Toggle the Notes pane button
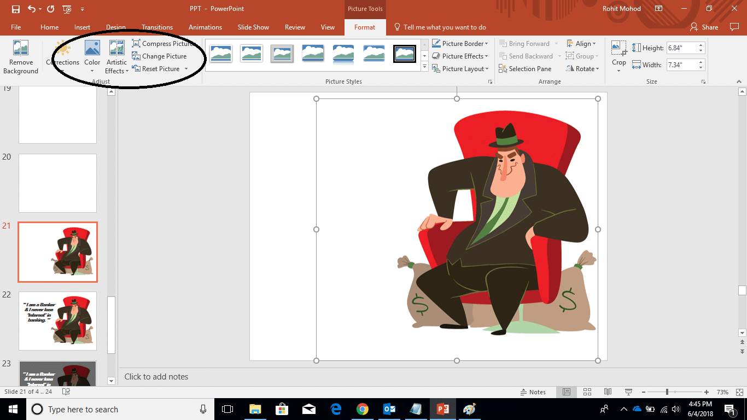This screenshot has width=747, height=420. pyautogui.click(x=532, y=392)
